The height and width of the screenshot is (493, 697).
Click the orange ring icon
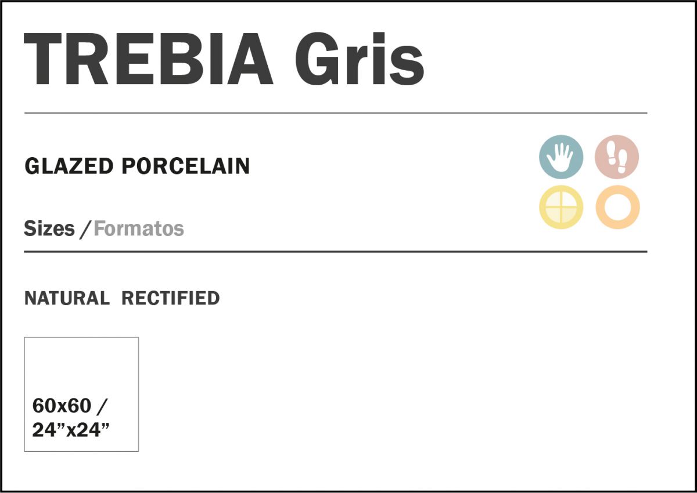click(617, 207)
